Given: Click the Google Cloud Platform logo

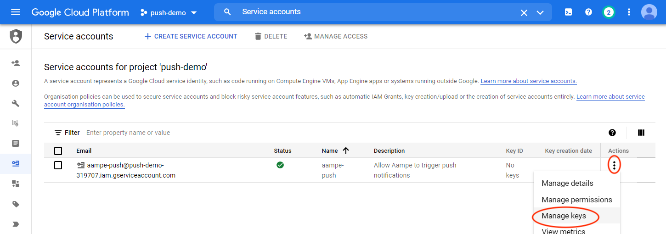Looking at the screenshot, I should coord(80,12).
